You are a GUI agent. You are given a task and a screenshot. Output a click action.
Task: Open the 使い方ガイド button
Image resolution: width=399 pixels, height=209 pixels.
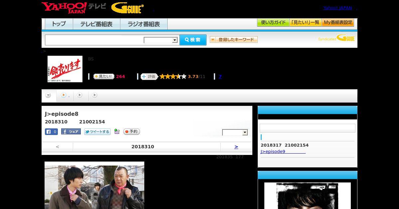[x=273, y=23]
